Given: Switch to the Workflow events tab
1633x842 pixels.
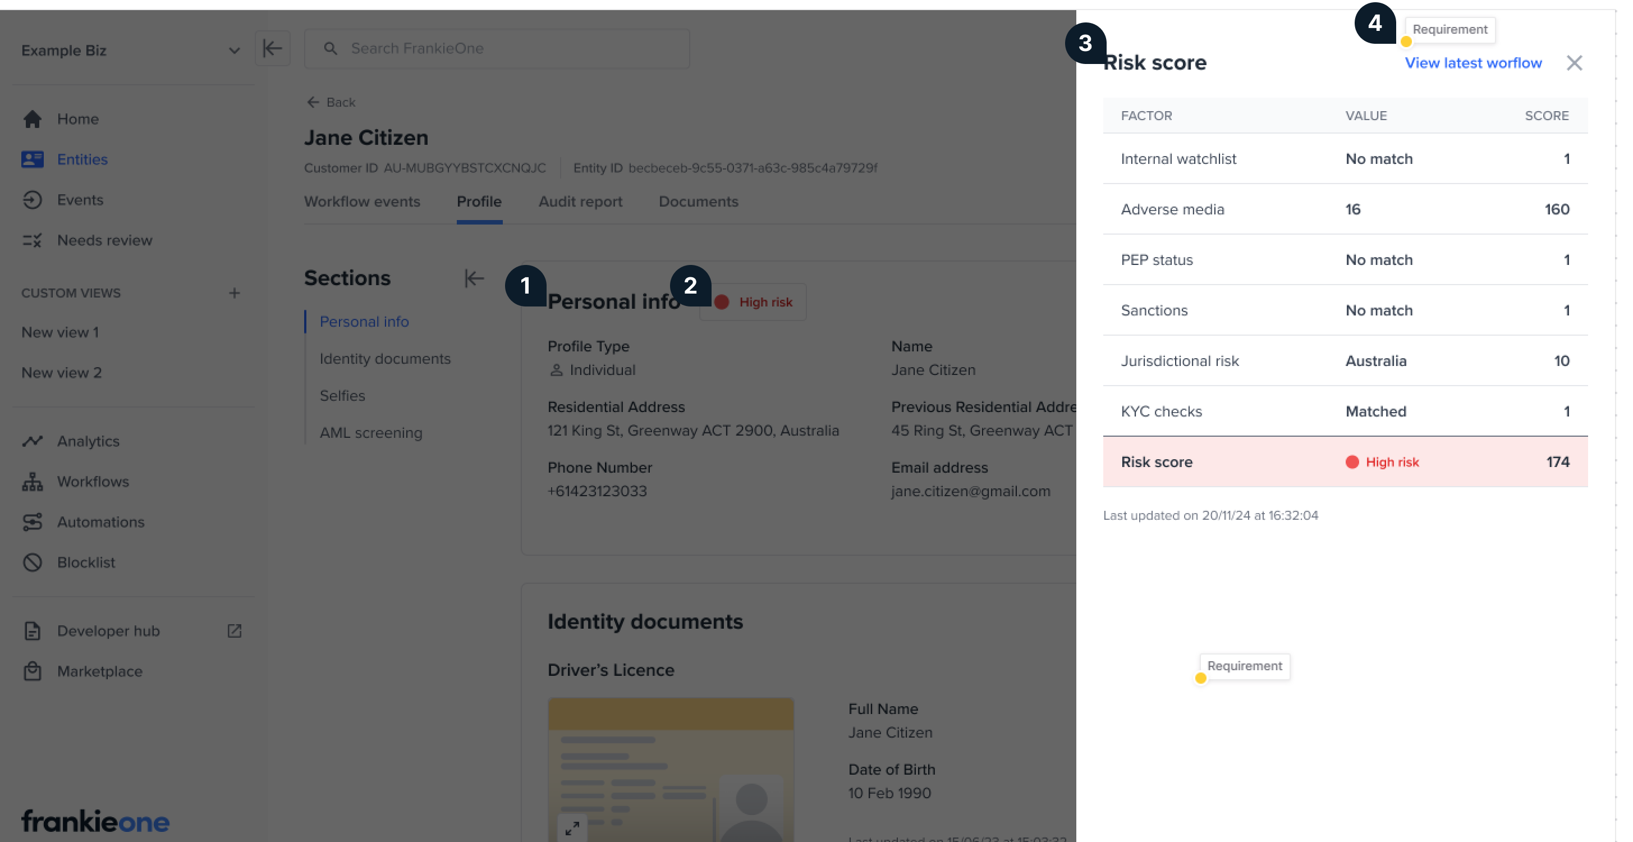Looking at the screenshot, I should pos(362,202).
